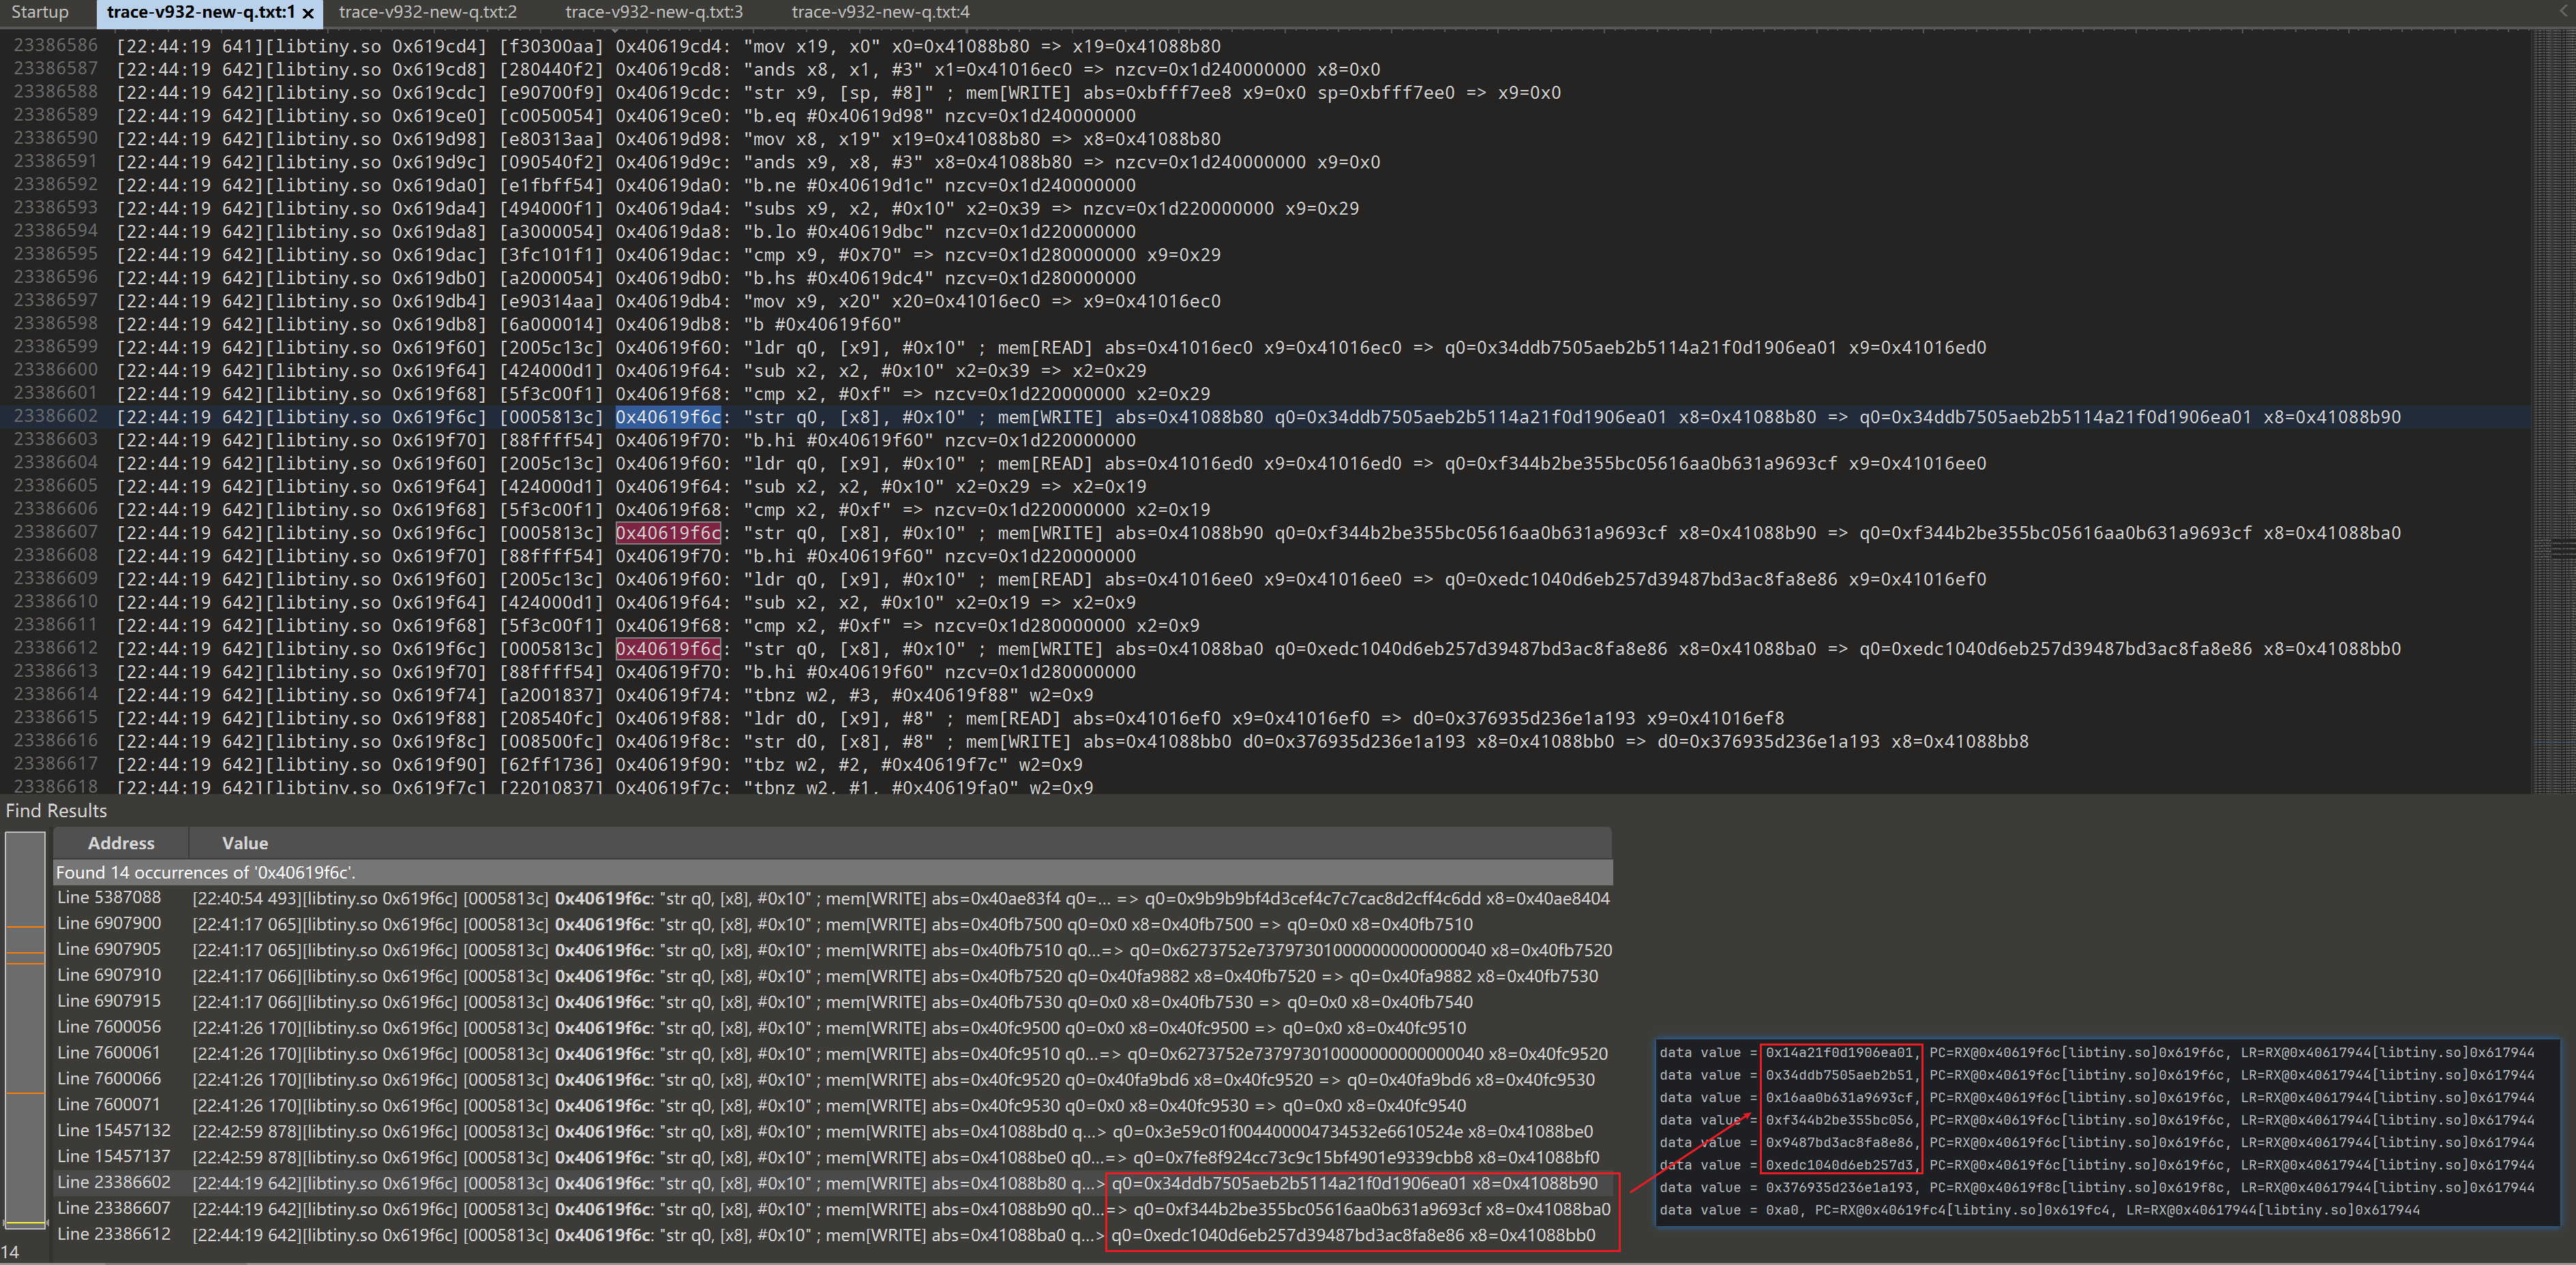Click the yellow marker in the find results map
Viewport: 2576px width, 1265px height.
26,1222
